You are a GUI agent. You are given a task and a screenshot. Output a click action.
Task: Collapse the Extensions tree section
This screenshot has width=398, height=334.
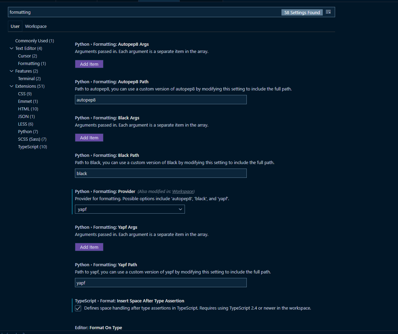[x=11, y=86]
